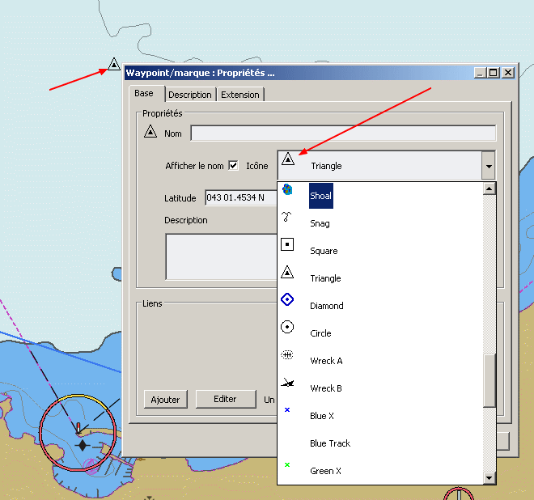This screenshot has height=500, width=534.
Task: Click the Latitude field
Action: click(241, 197)
